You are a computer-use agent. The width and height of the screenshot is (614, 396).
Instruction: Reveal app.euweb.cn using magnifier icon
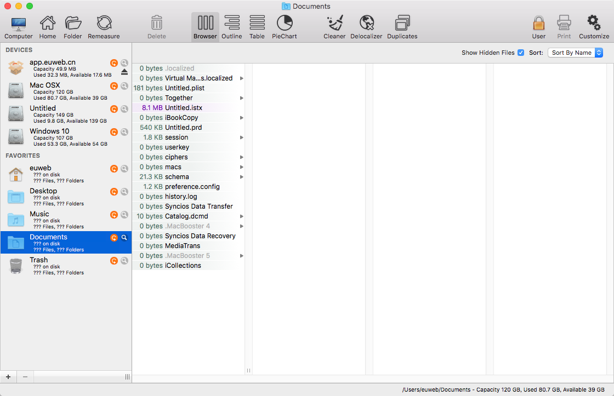coord(124,63)
